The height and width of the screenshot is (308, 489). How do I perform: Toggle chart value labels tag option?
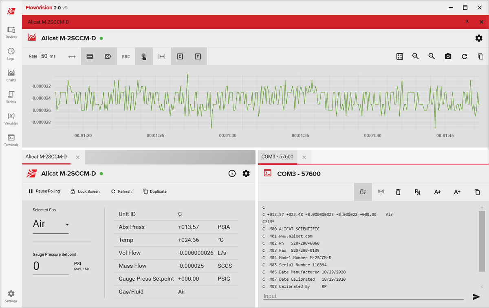tap(108, 57)
